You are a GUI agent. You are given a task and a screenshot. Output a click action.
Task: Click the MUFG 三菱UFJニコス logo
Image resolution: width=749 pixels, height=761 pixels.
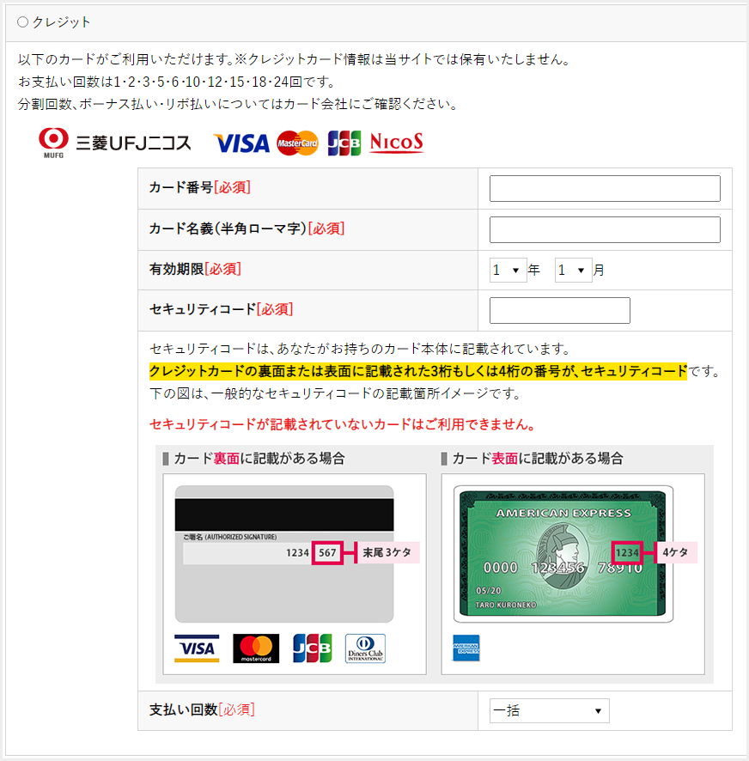tap(114, 143)
